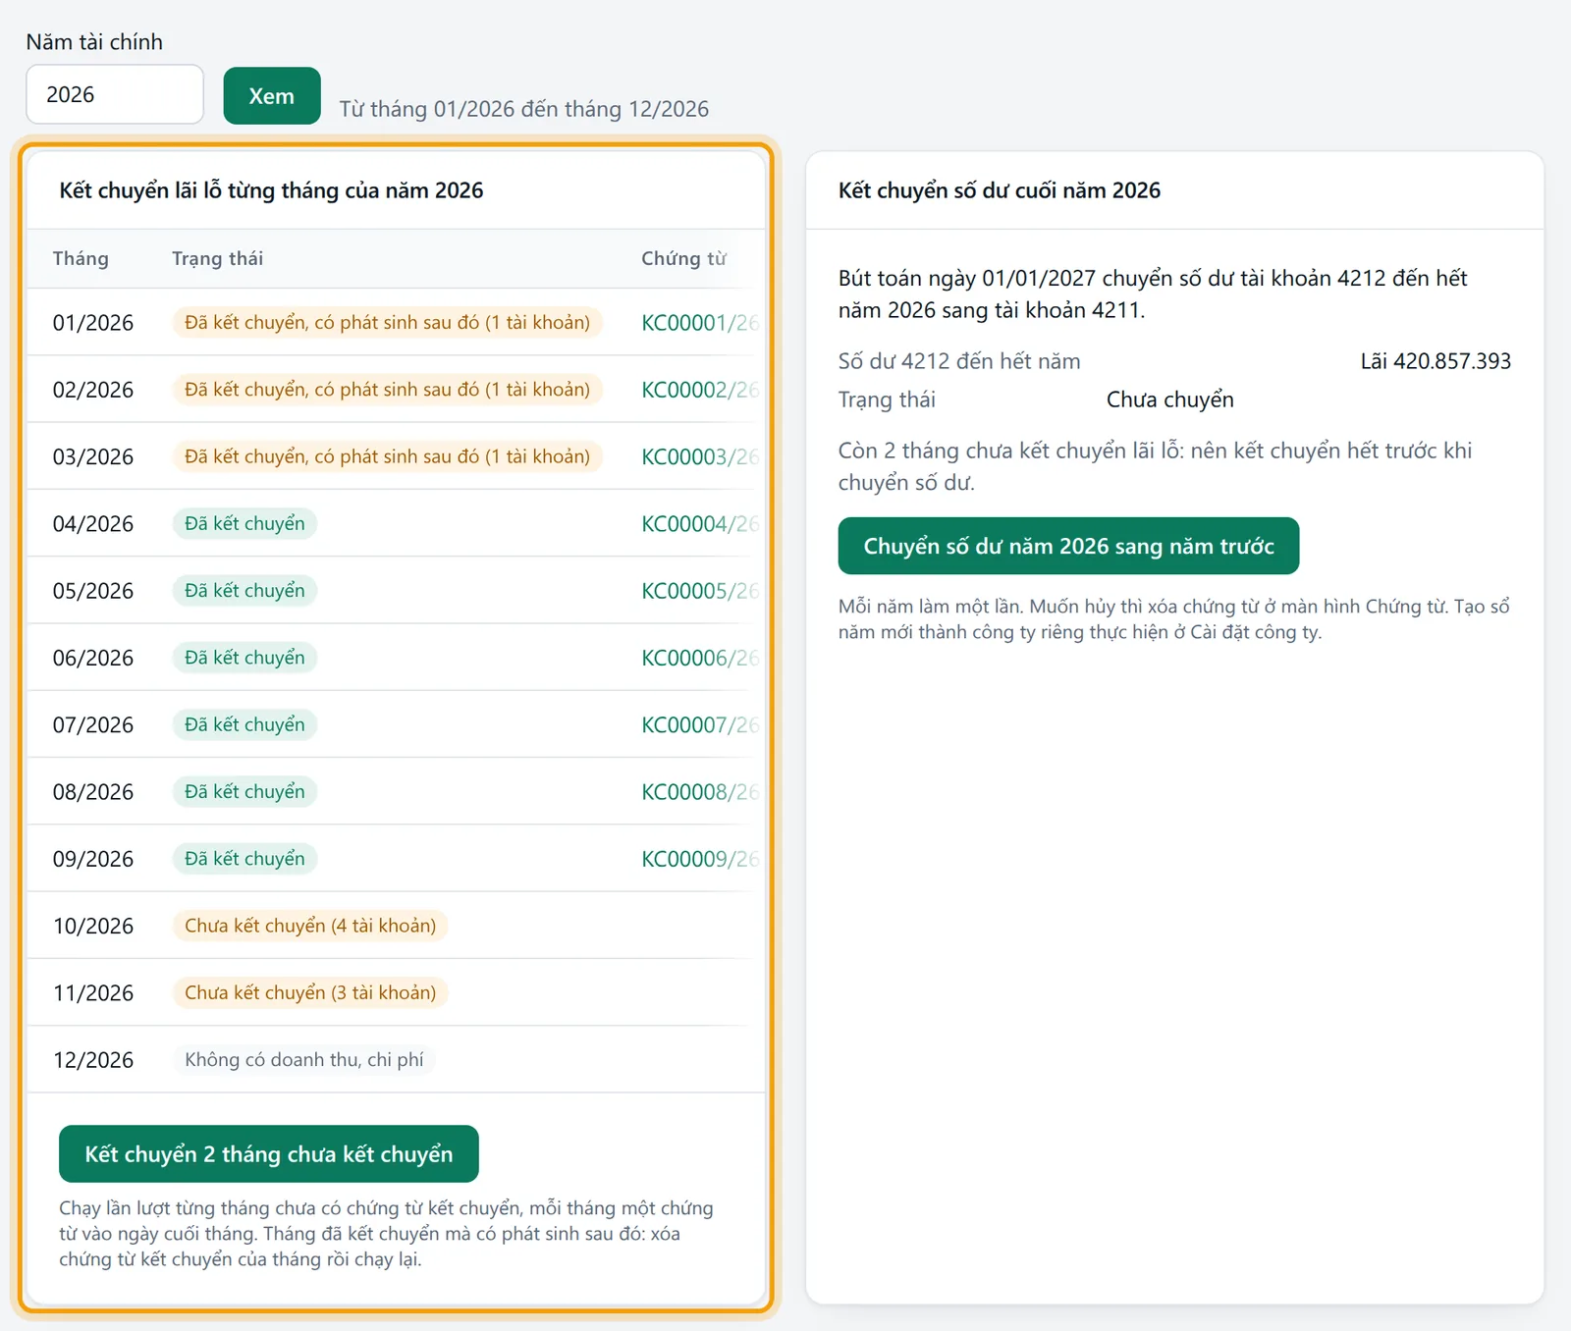Click the 01/2026 status badge Đã kết chuyển, có phát sinh
Image resolution: width=1571 pixels, height=1331 pixels.
388,322
